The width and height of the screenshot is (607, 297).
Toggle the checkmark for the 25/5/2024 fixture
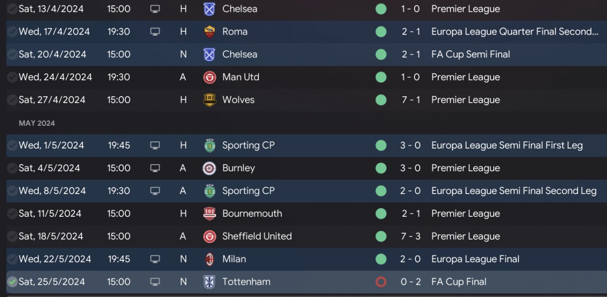point(12,282)
